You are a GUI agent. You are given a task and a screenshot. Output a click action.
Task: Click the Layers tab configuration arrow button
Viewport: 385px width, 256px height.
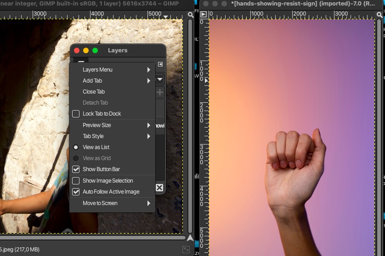160,64
